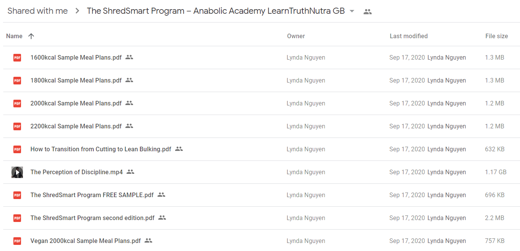520x251 pixels.
Task: Click the Owner column header
Action: pos(296,36)
